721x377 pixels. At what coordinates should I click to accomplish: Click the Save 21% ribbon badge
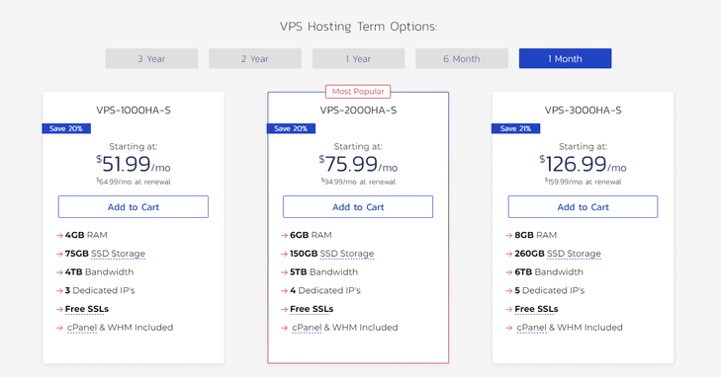pos(515,128)
